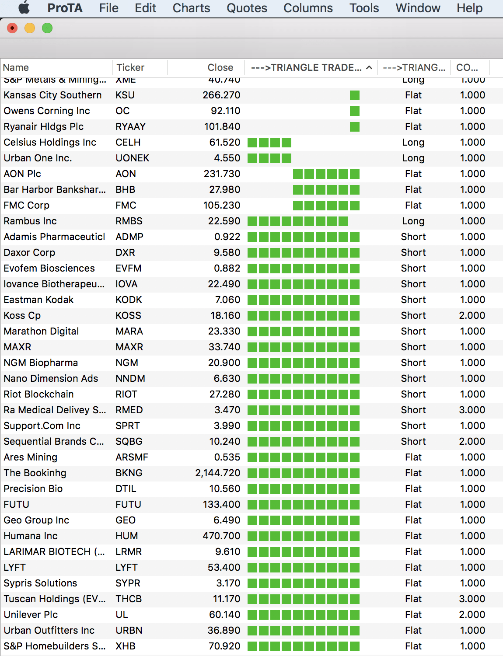The width and height of the screenshot is (503, 656).
Task: Select Urban One Inc. row
Action: pyautogui.click(x=251, y=158)
